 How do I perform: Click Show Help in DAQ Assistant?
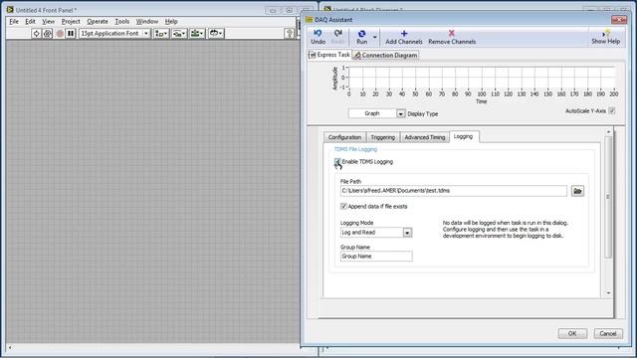pos(605,37)
